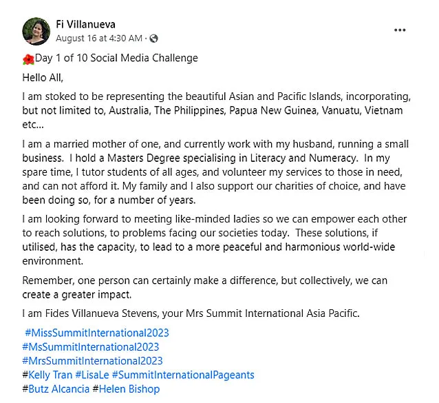Click the Helen Bishop tagged name
This screenshot has width=439, height=403.
tap(129, 389)
